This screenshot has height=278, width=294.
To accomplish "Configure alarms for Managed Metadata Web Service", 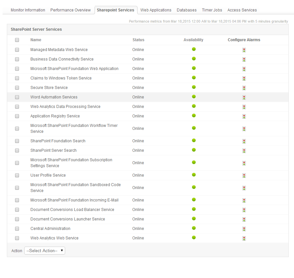I will [244, 50].
